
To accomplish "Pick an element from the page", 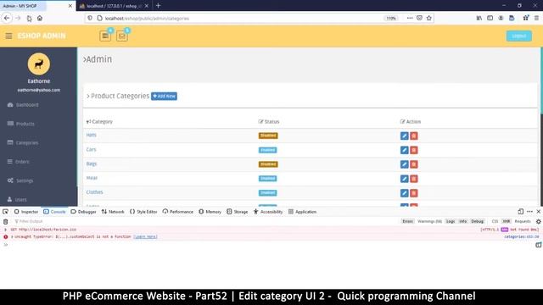I will tap(6, 212).
